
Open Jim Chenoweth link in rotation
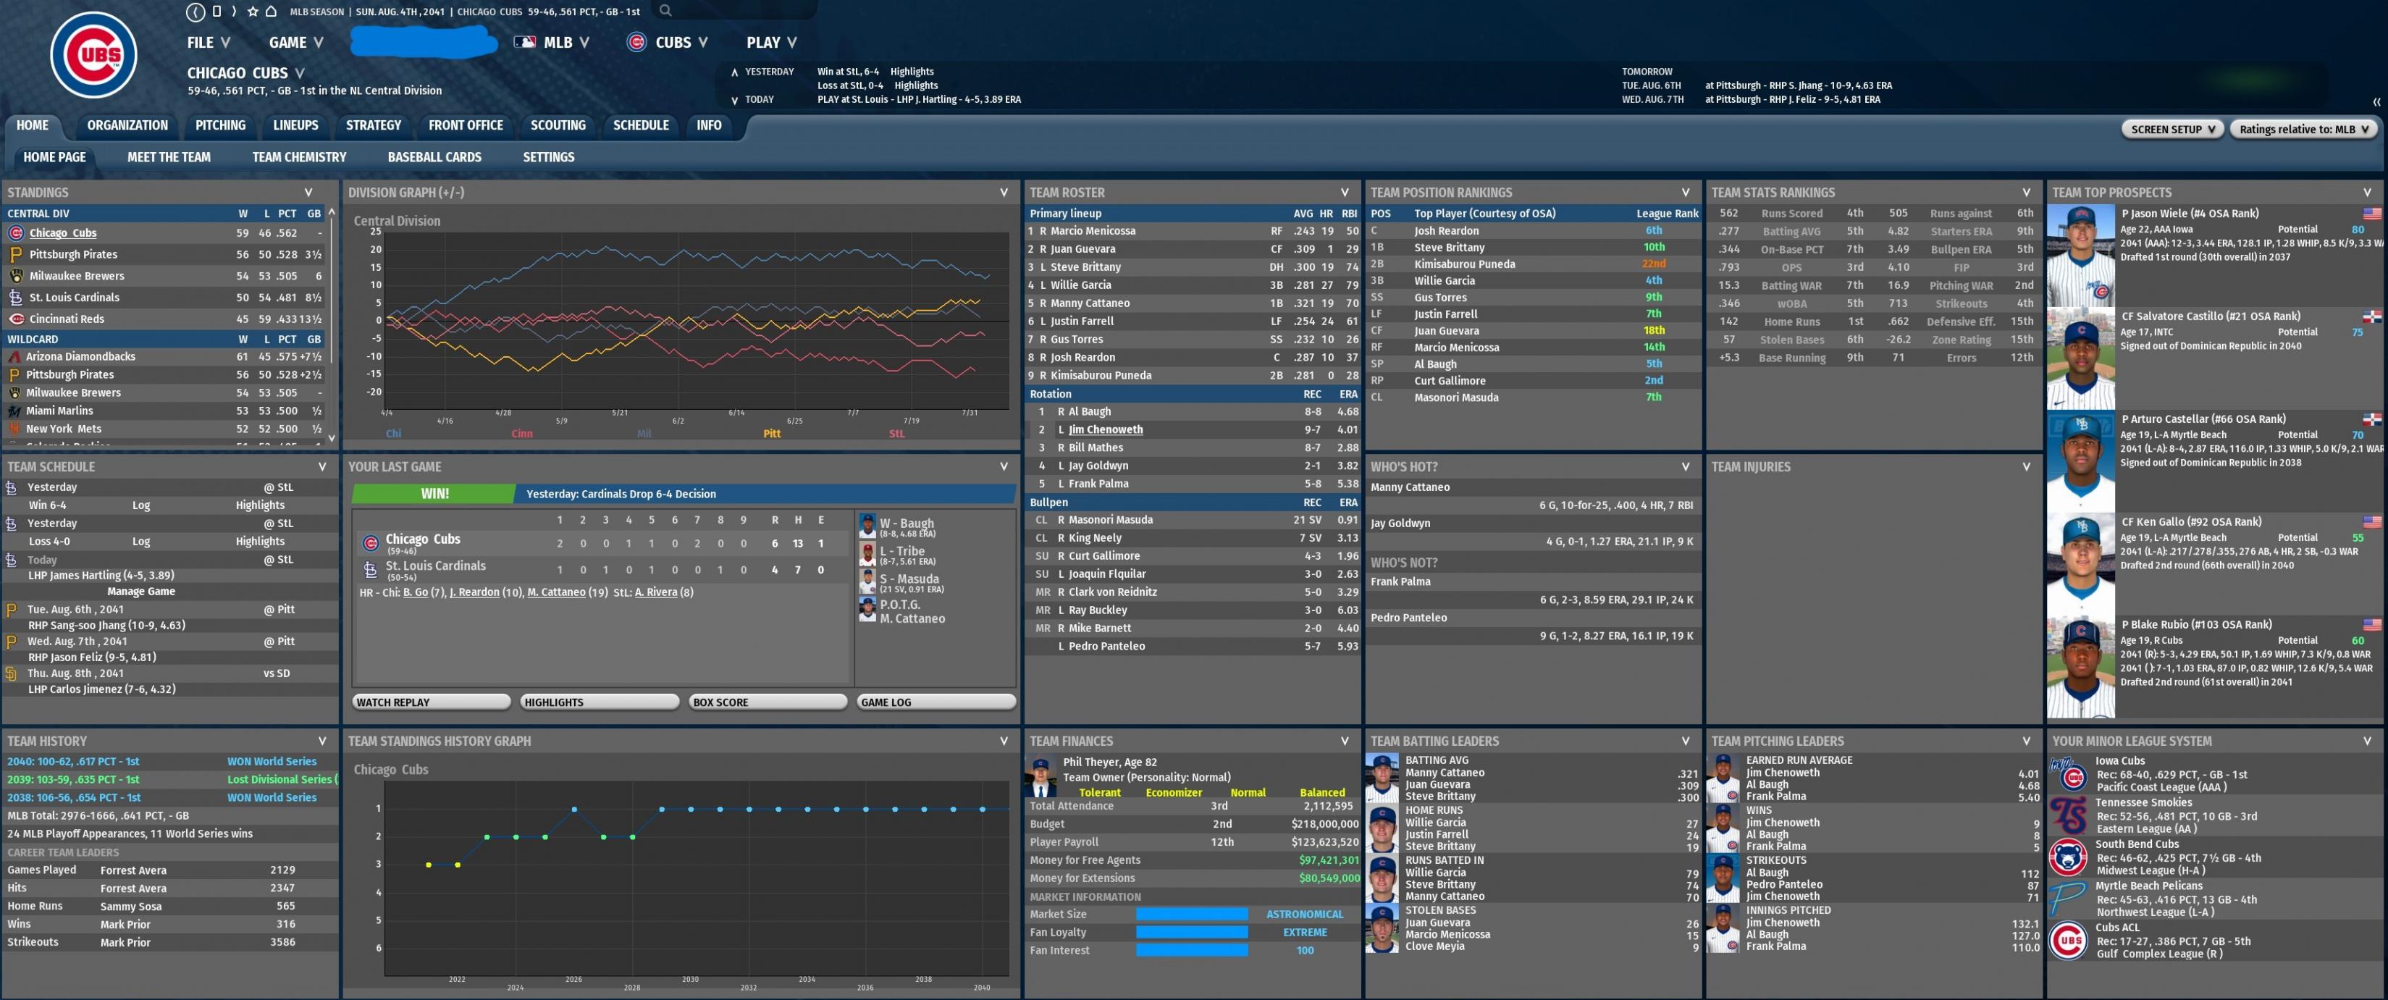point(1105,430)
